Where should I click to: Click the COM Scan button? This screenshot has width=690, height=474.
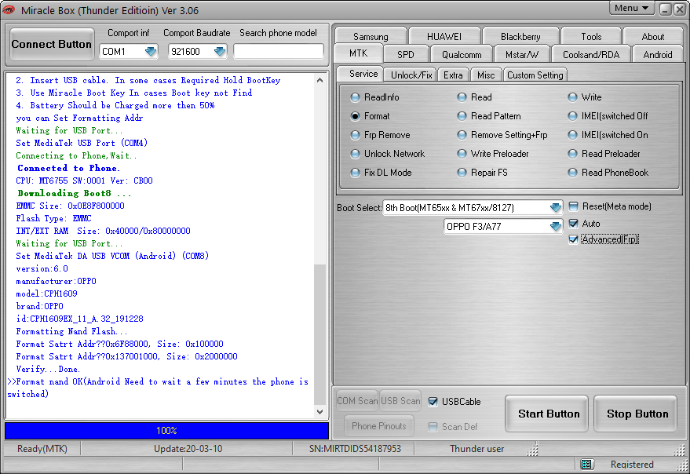[357, 401]
